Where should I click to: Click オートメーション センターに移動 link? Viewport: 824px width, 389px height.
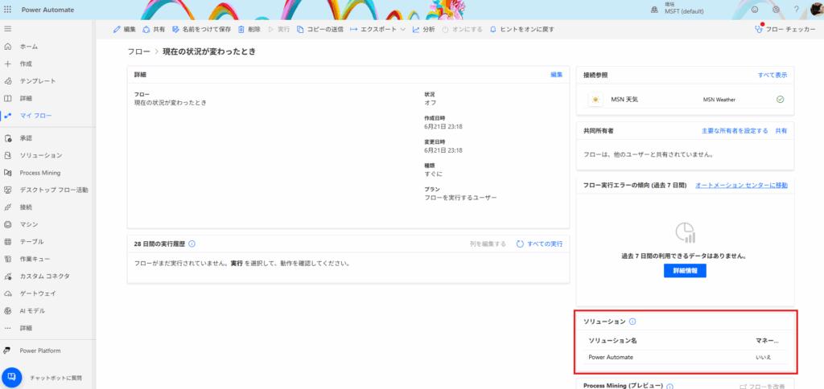coord(741,186)
